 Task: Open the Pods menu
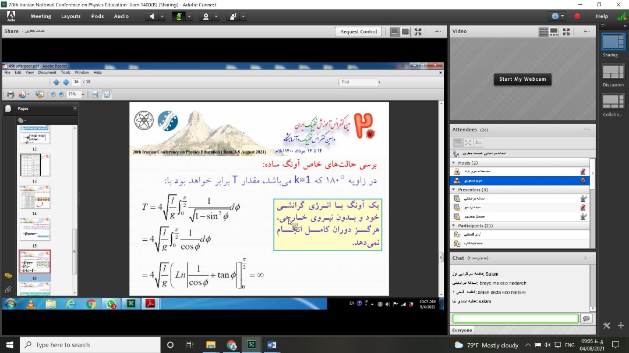pyautogui.click(x=97, y=16)
